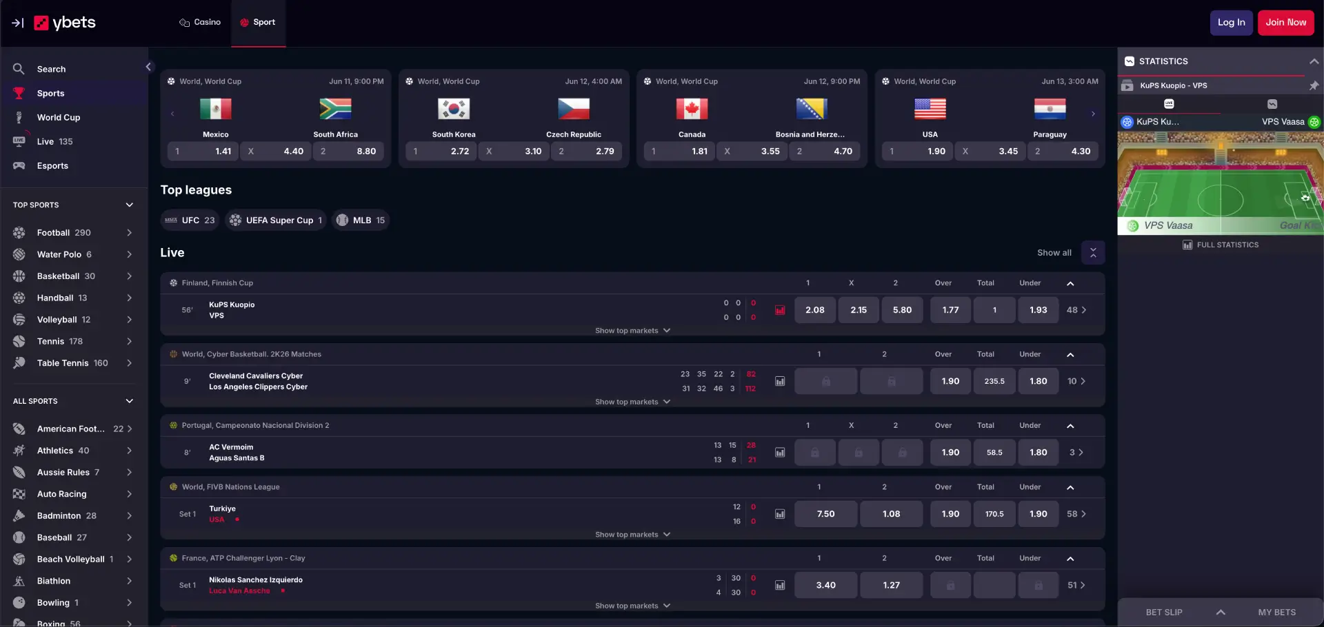The height and width of the screenshot is (627, 1324).
Task: Collapse the sidebar with the arrow-bar icon
Action: click(x=18, y=23)
